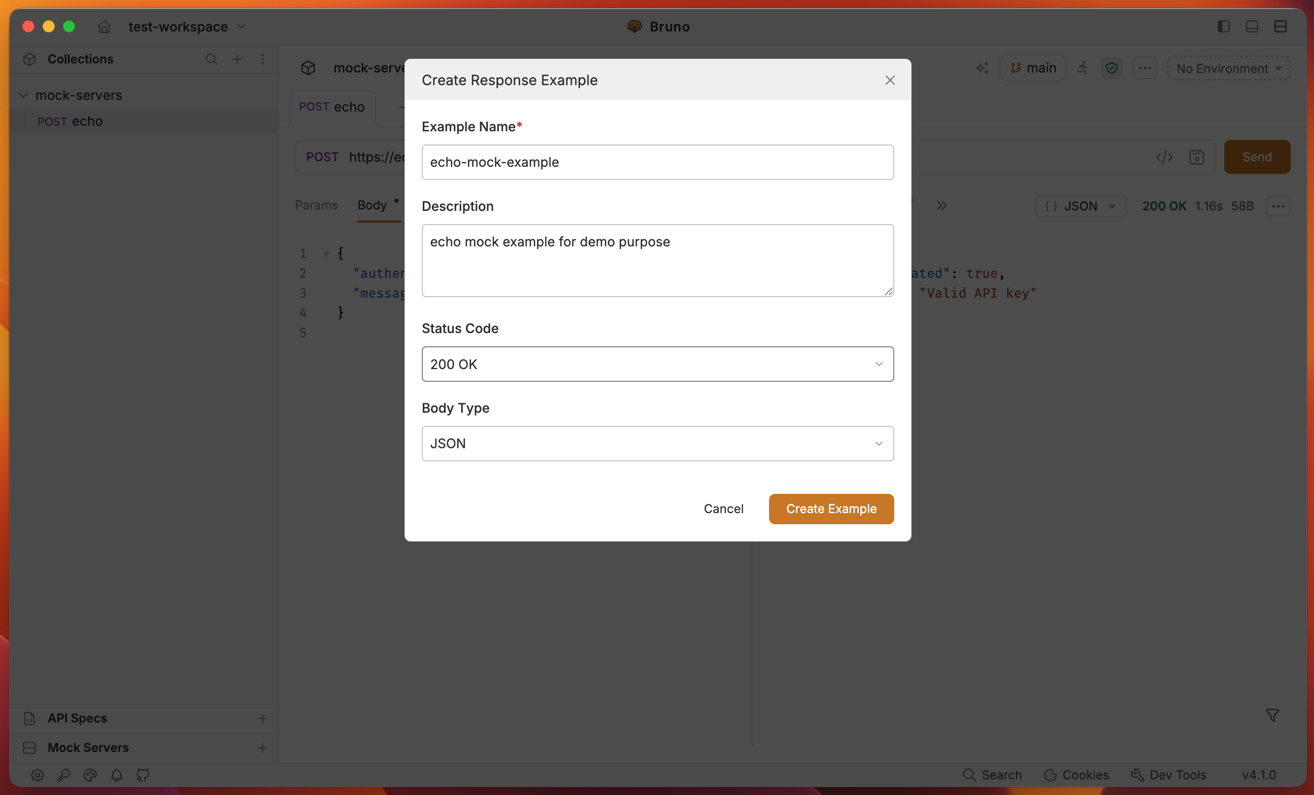Image resolution: width=1314 pixels, height=795 pixels.
Task: Click the key icon in status bar
Action: click(x=64, y=775)
